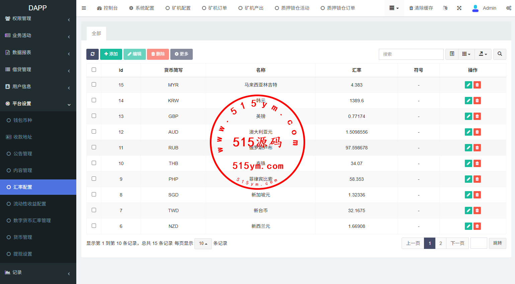Image resolution: width=515 pixels, height=284 pixels.
Task: Open the 矿机配置 top navigation item
Action: pyautogui.click(x=178, y=8)
